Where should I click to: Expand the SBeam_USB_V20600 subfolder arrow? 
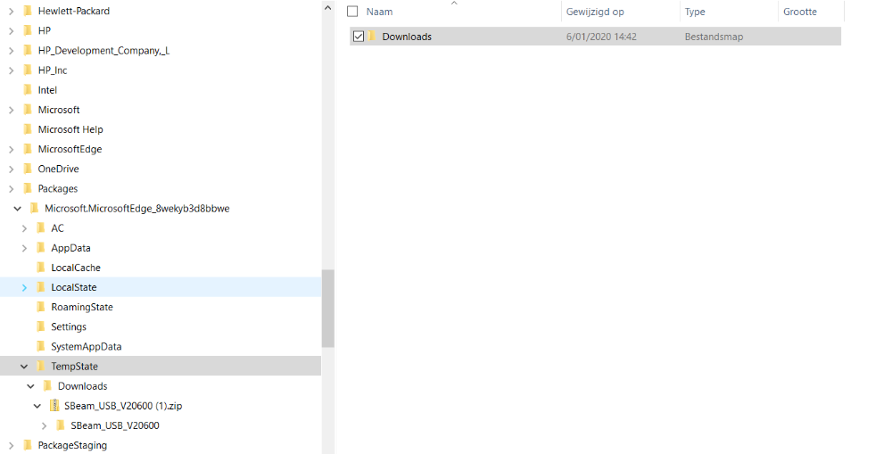[45, 425]
